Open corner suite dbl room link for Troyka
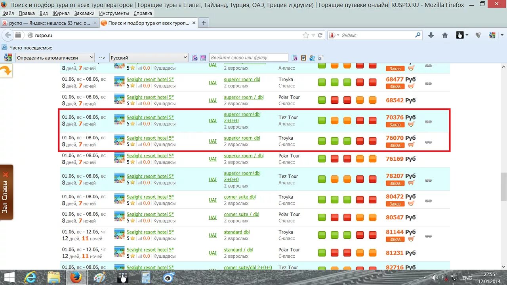This screenshot has height=285, width=507. pos(240,197)
